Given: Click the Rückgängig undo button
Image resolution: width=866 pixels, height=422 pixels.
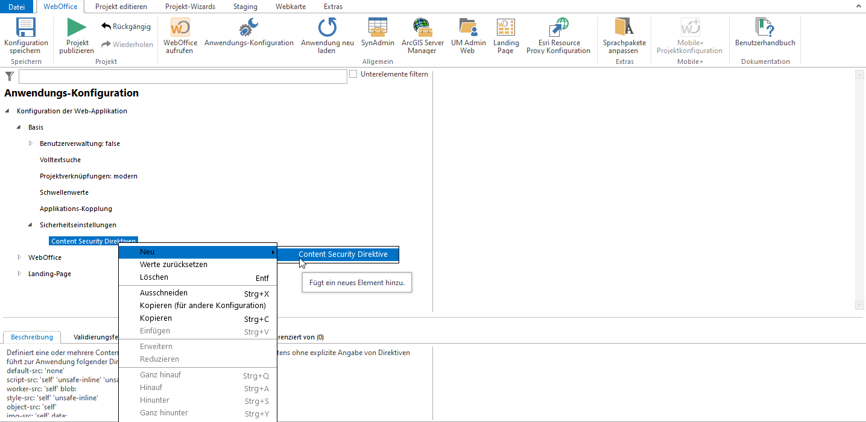Looking at the screenshot, I should (x=125, y=27).
